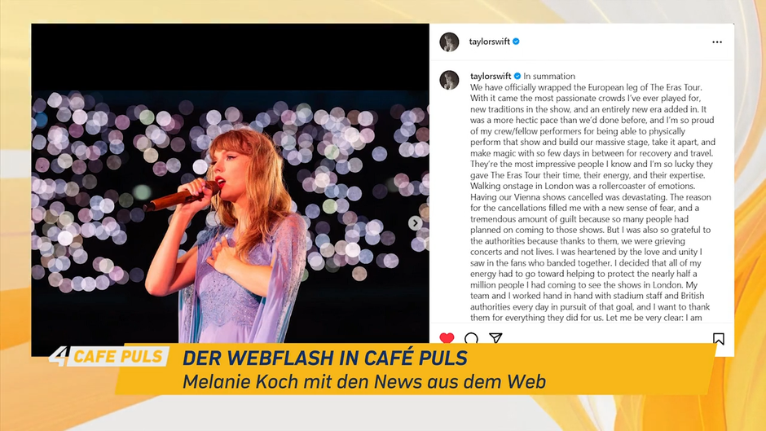766x431 pixels.
Task: Advance to the next photo with the arrow
Action: pos(416,222)
